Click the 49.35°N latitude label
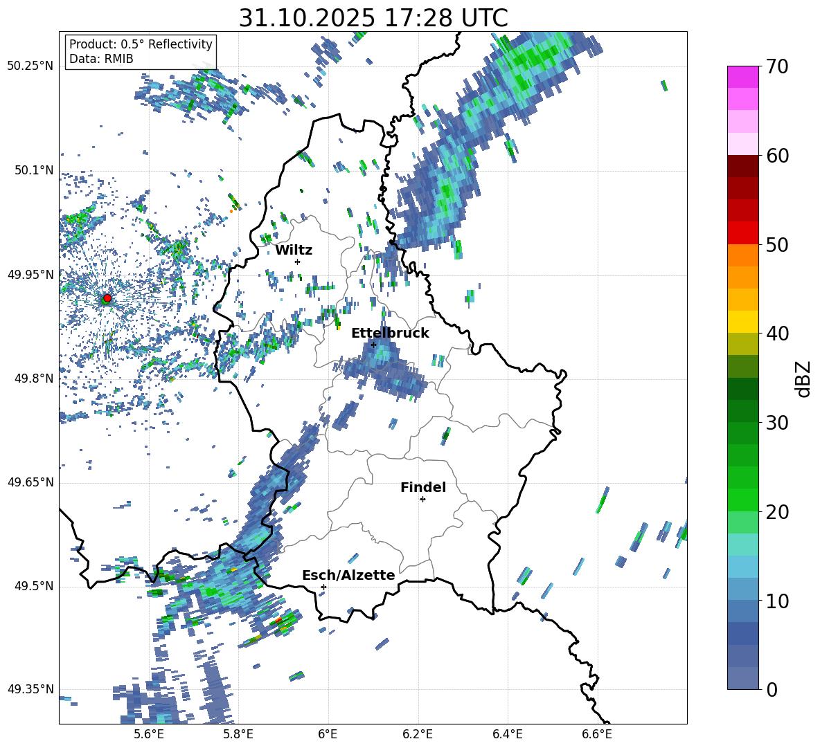Image resolution: width=820 pixels, height=748 pixels. coord(30,689)
